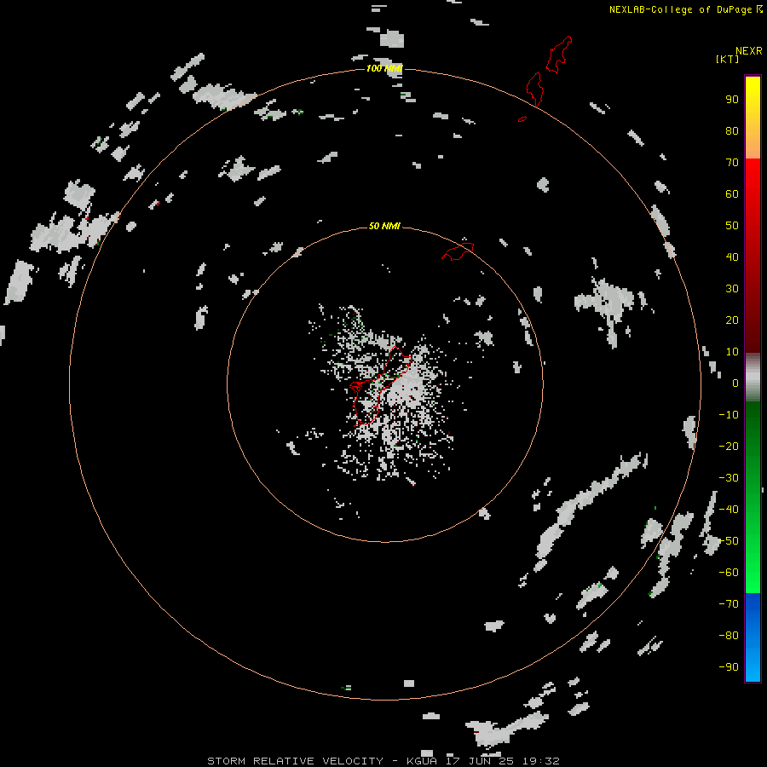Click the [KT] units label
The height and width of the screenshot is (767, 767).
[x=727, y=59]
